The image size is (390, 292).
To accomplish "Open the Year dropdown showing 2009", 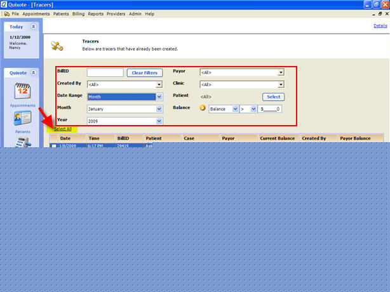I will coord(125,121).
